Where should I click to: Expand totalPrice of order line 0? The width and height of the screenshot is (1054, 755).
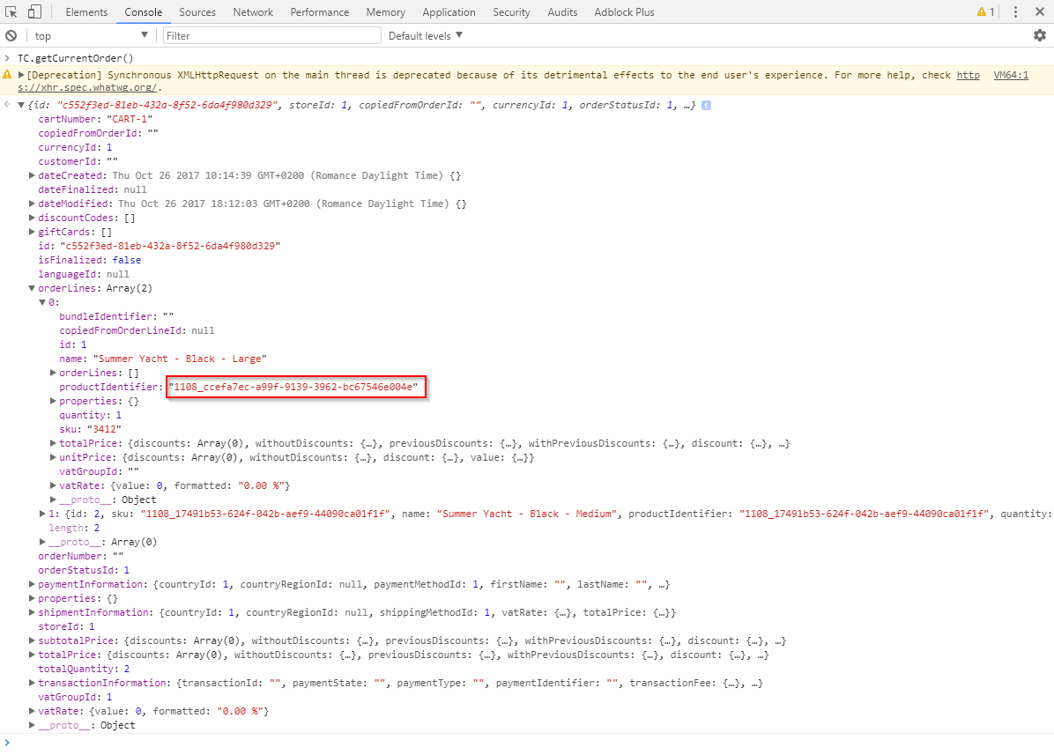pyautogui.click(x=53, y=443)
